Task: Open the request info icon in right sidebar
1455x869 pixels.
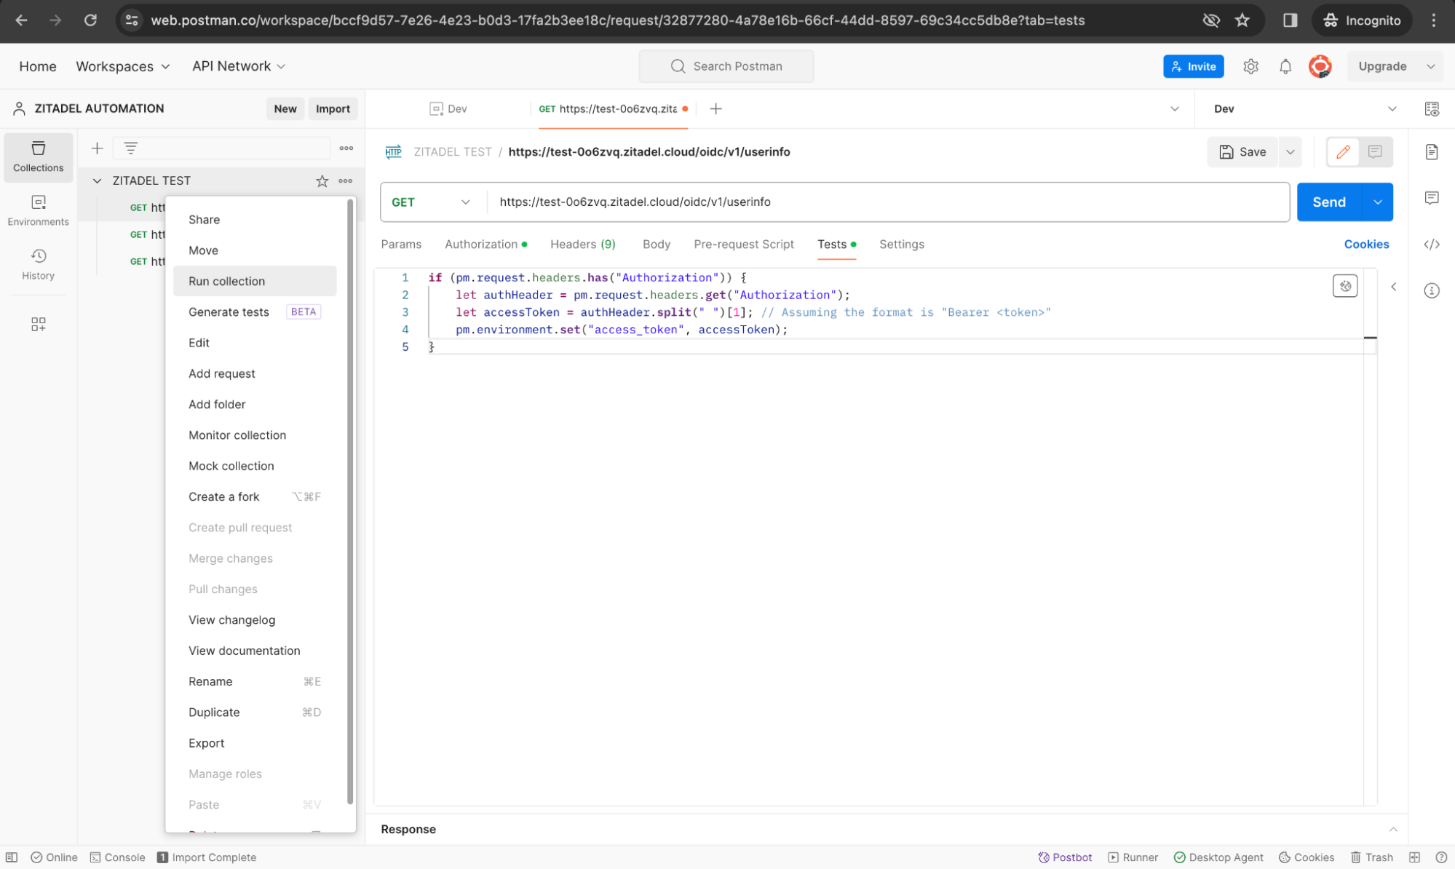Action: [1432, 291]
